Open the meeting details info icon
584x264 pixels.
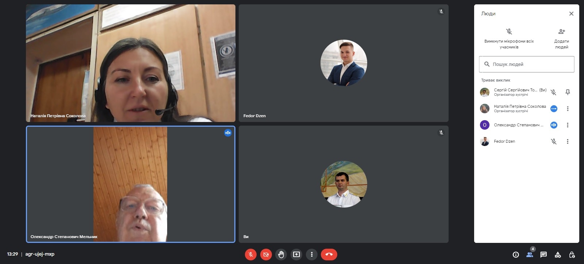pos(516,255)
